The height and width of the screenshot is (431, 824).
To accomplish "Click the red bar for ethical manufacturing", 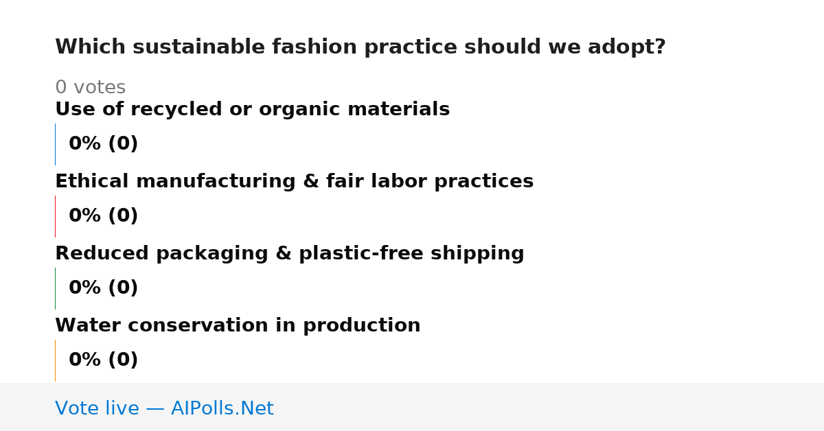I will tap(55, 216).
